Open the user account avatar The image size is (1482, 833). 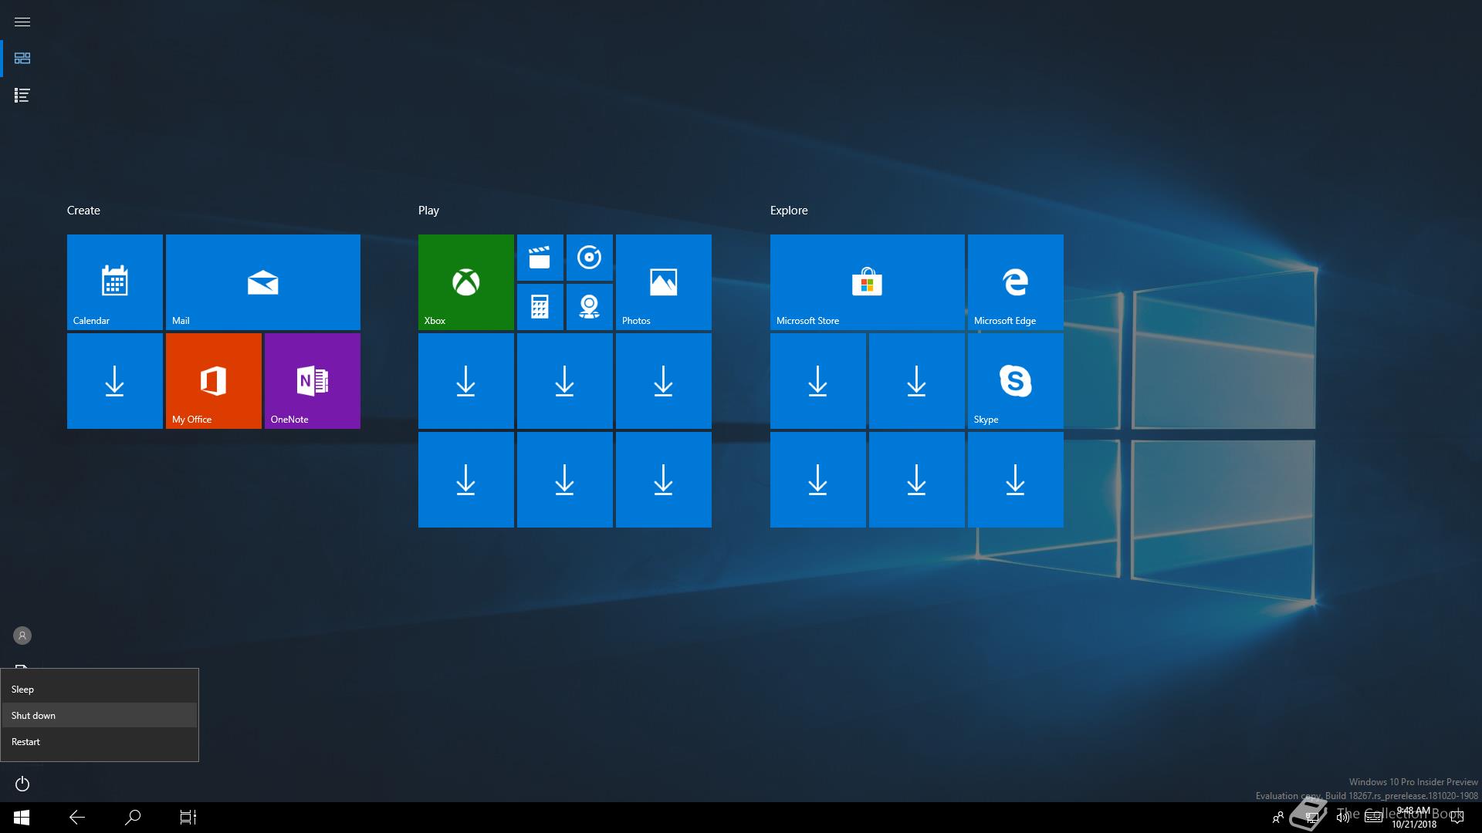(22, 636)
